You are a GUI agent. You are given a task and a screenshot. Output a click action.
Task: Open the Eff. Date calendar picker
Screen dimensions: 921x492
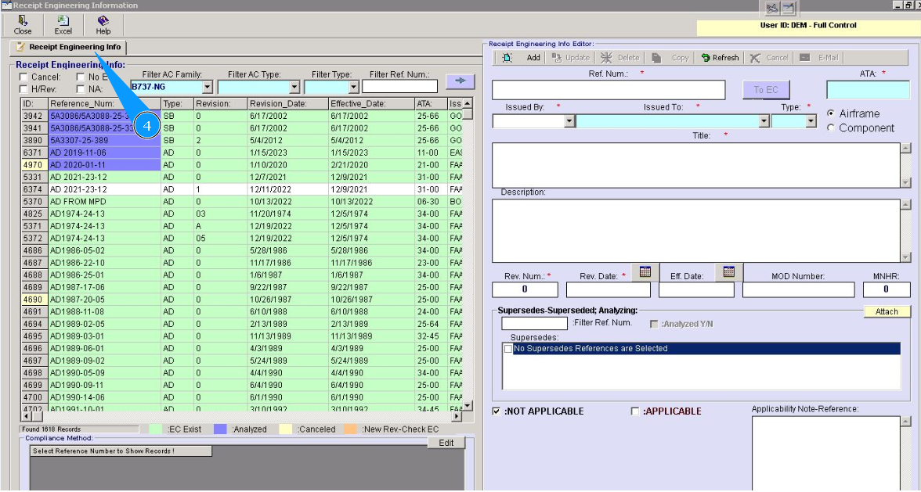(x=728, y=272)
